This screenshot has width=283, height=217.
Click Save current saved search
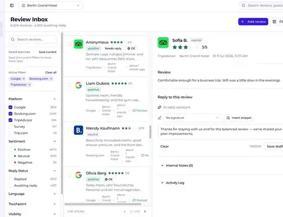tap(47, 52)
